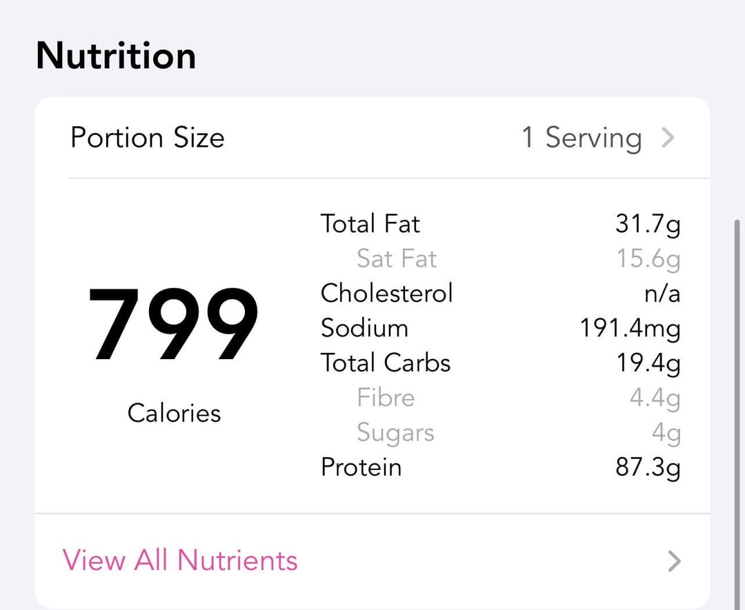Tap the 31.7g Total Fat value

point(647,224)
